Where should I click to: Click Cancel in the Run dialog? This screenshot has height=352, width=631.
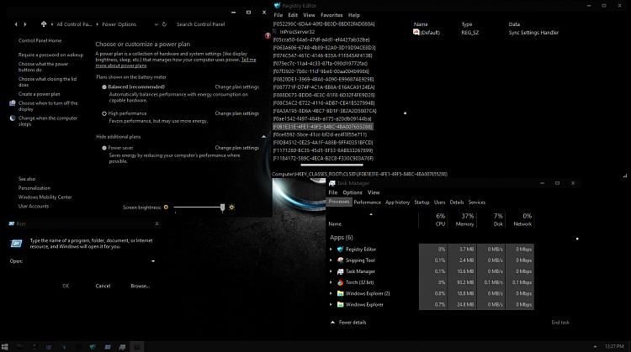[103, 286]
